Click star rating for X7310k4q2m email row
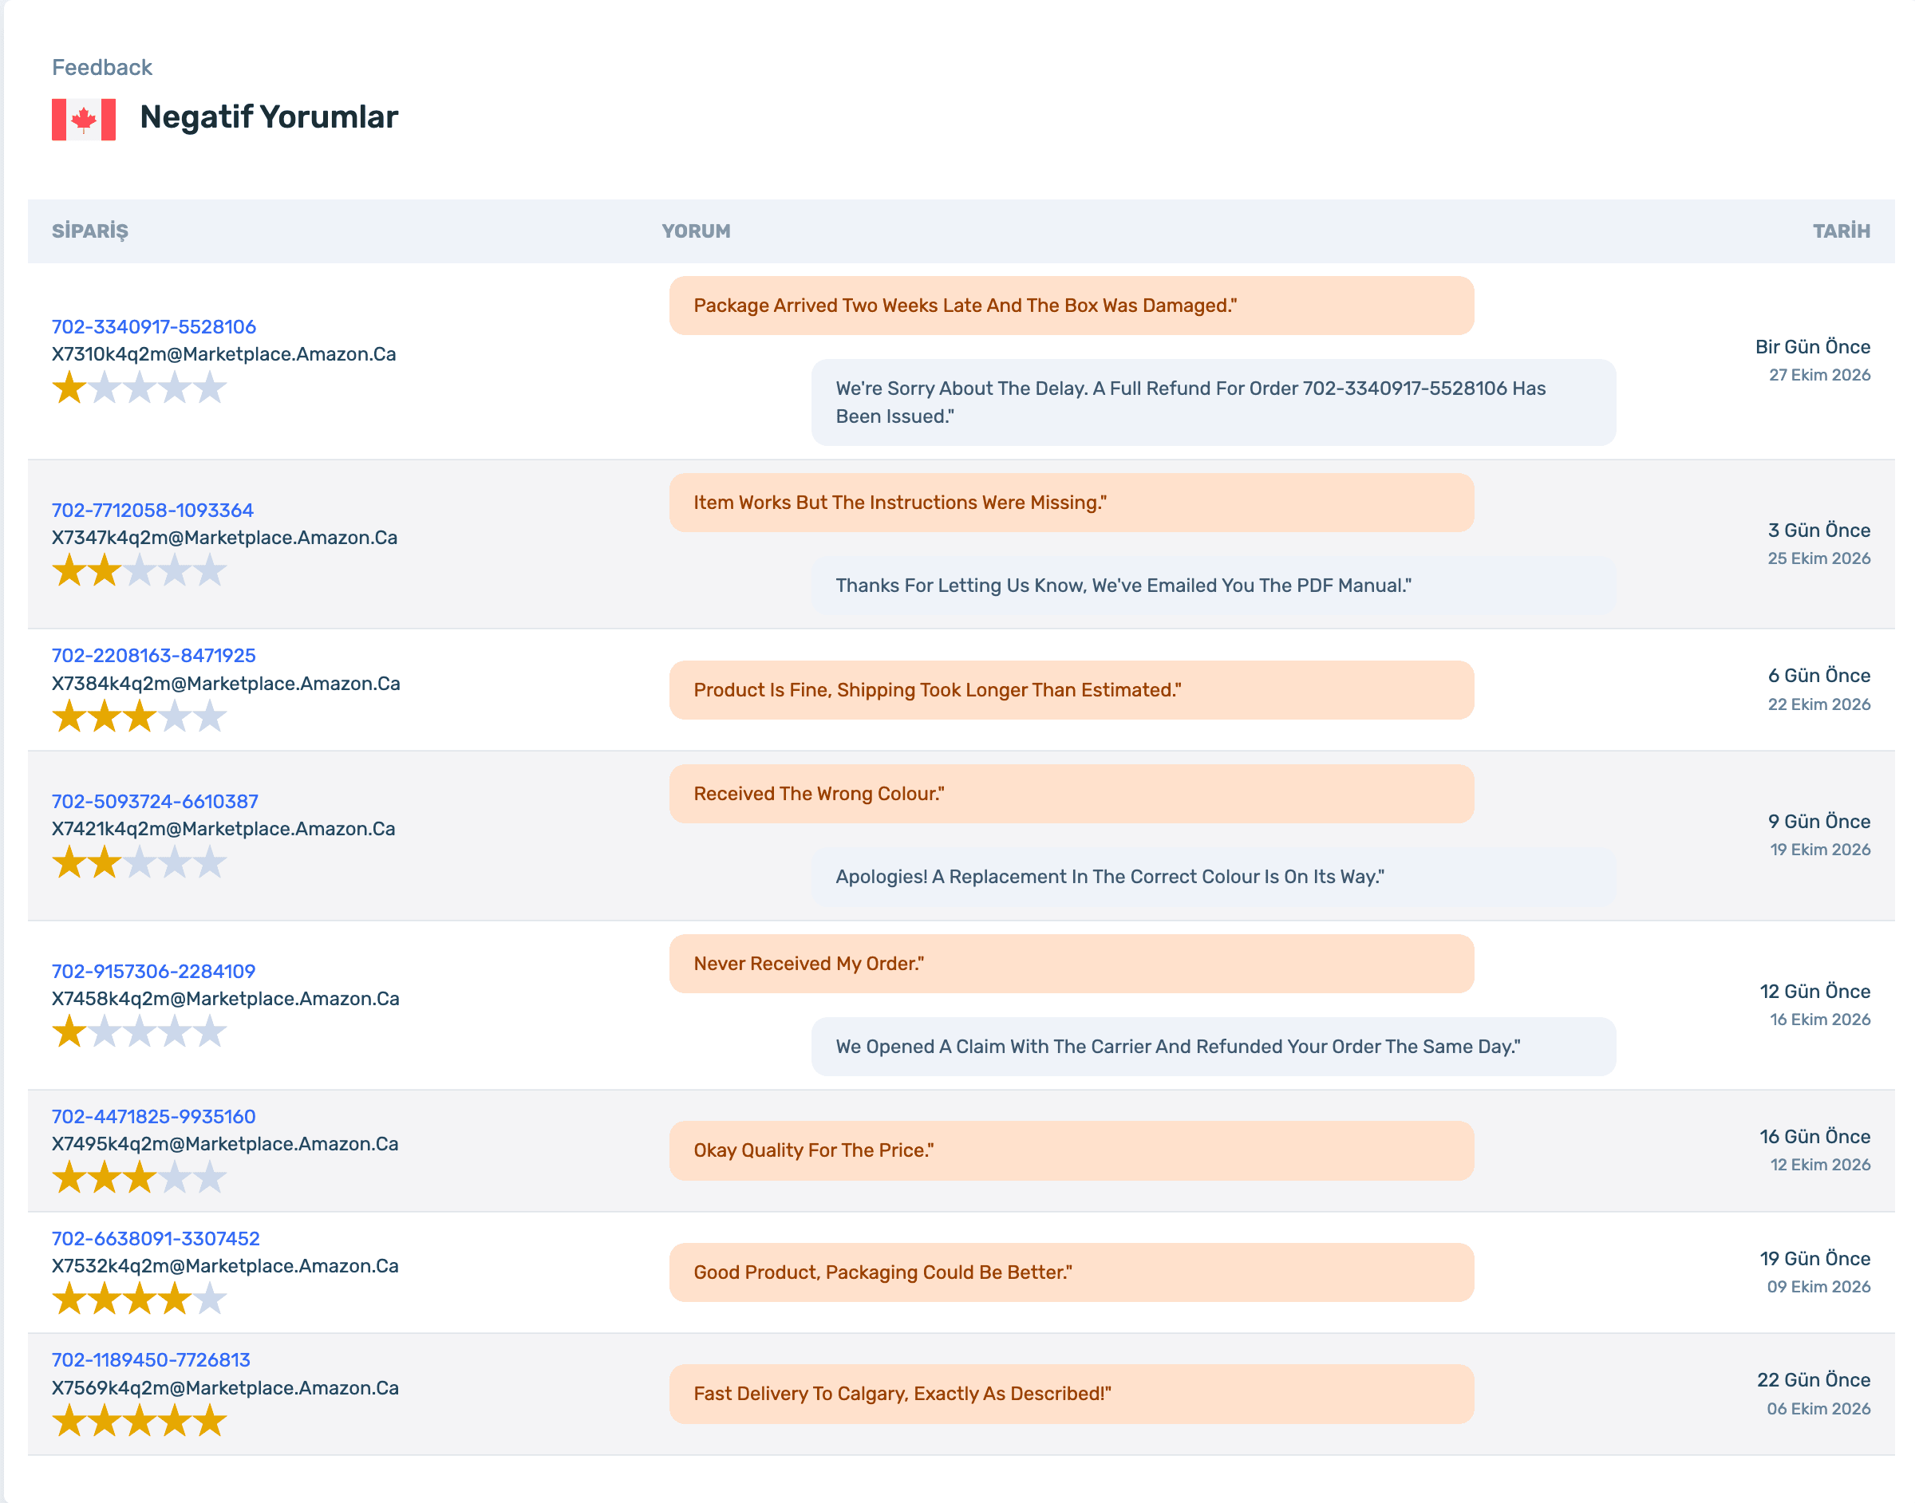This screenshot has width=1915, height=1503. [139, 387]
